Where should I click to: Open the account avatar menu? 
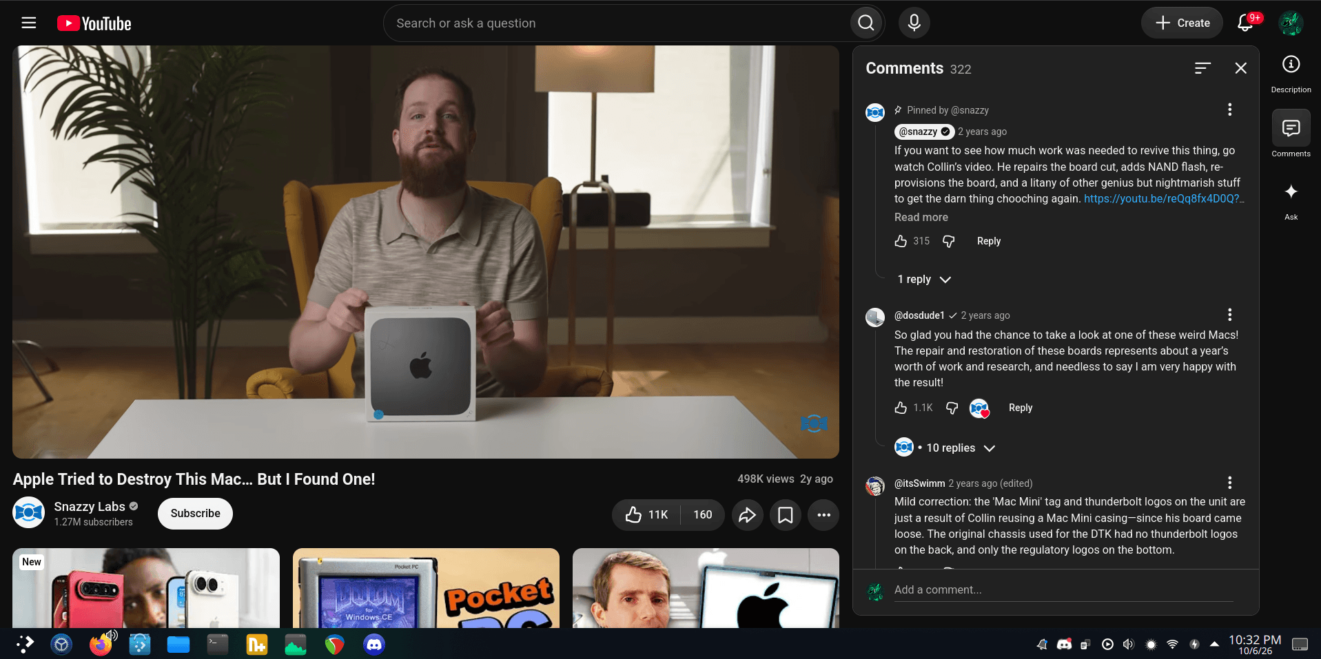(1290, 23)
